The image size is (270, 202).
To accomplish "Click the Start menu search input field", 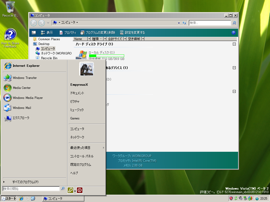I will coord(31,189).
